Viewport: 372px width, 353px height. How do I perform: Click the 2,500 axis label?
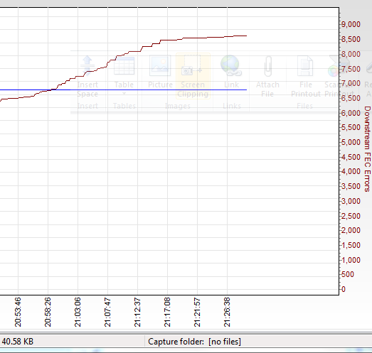[351, 216]
